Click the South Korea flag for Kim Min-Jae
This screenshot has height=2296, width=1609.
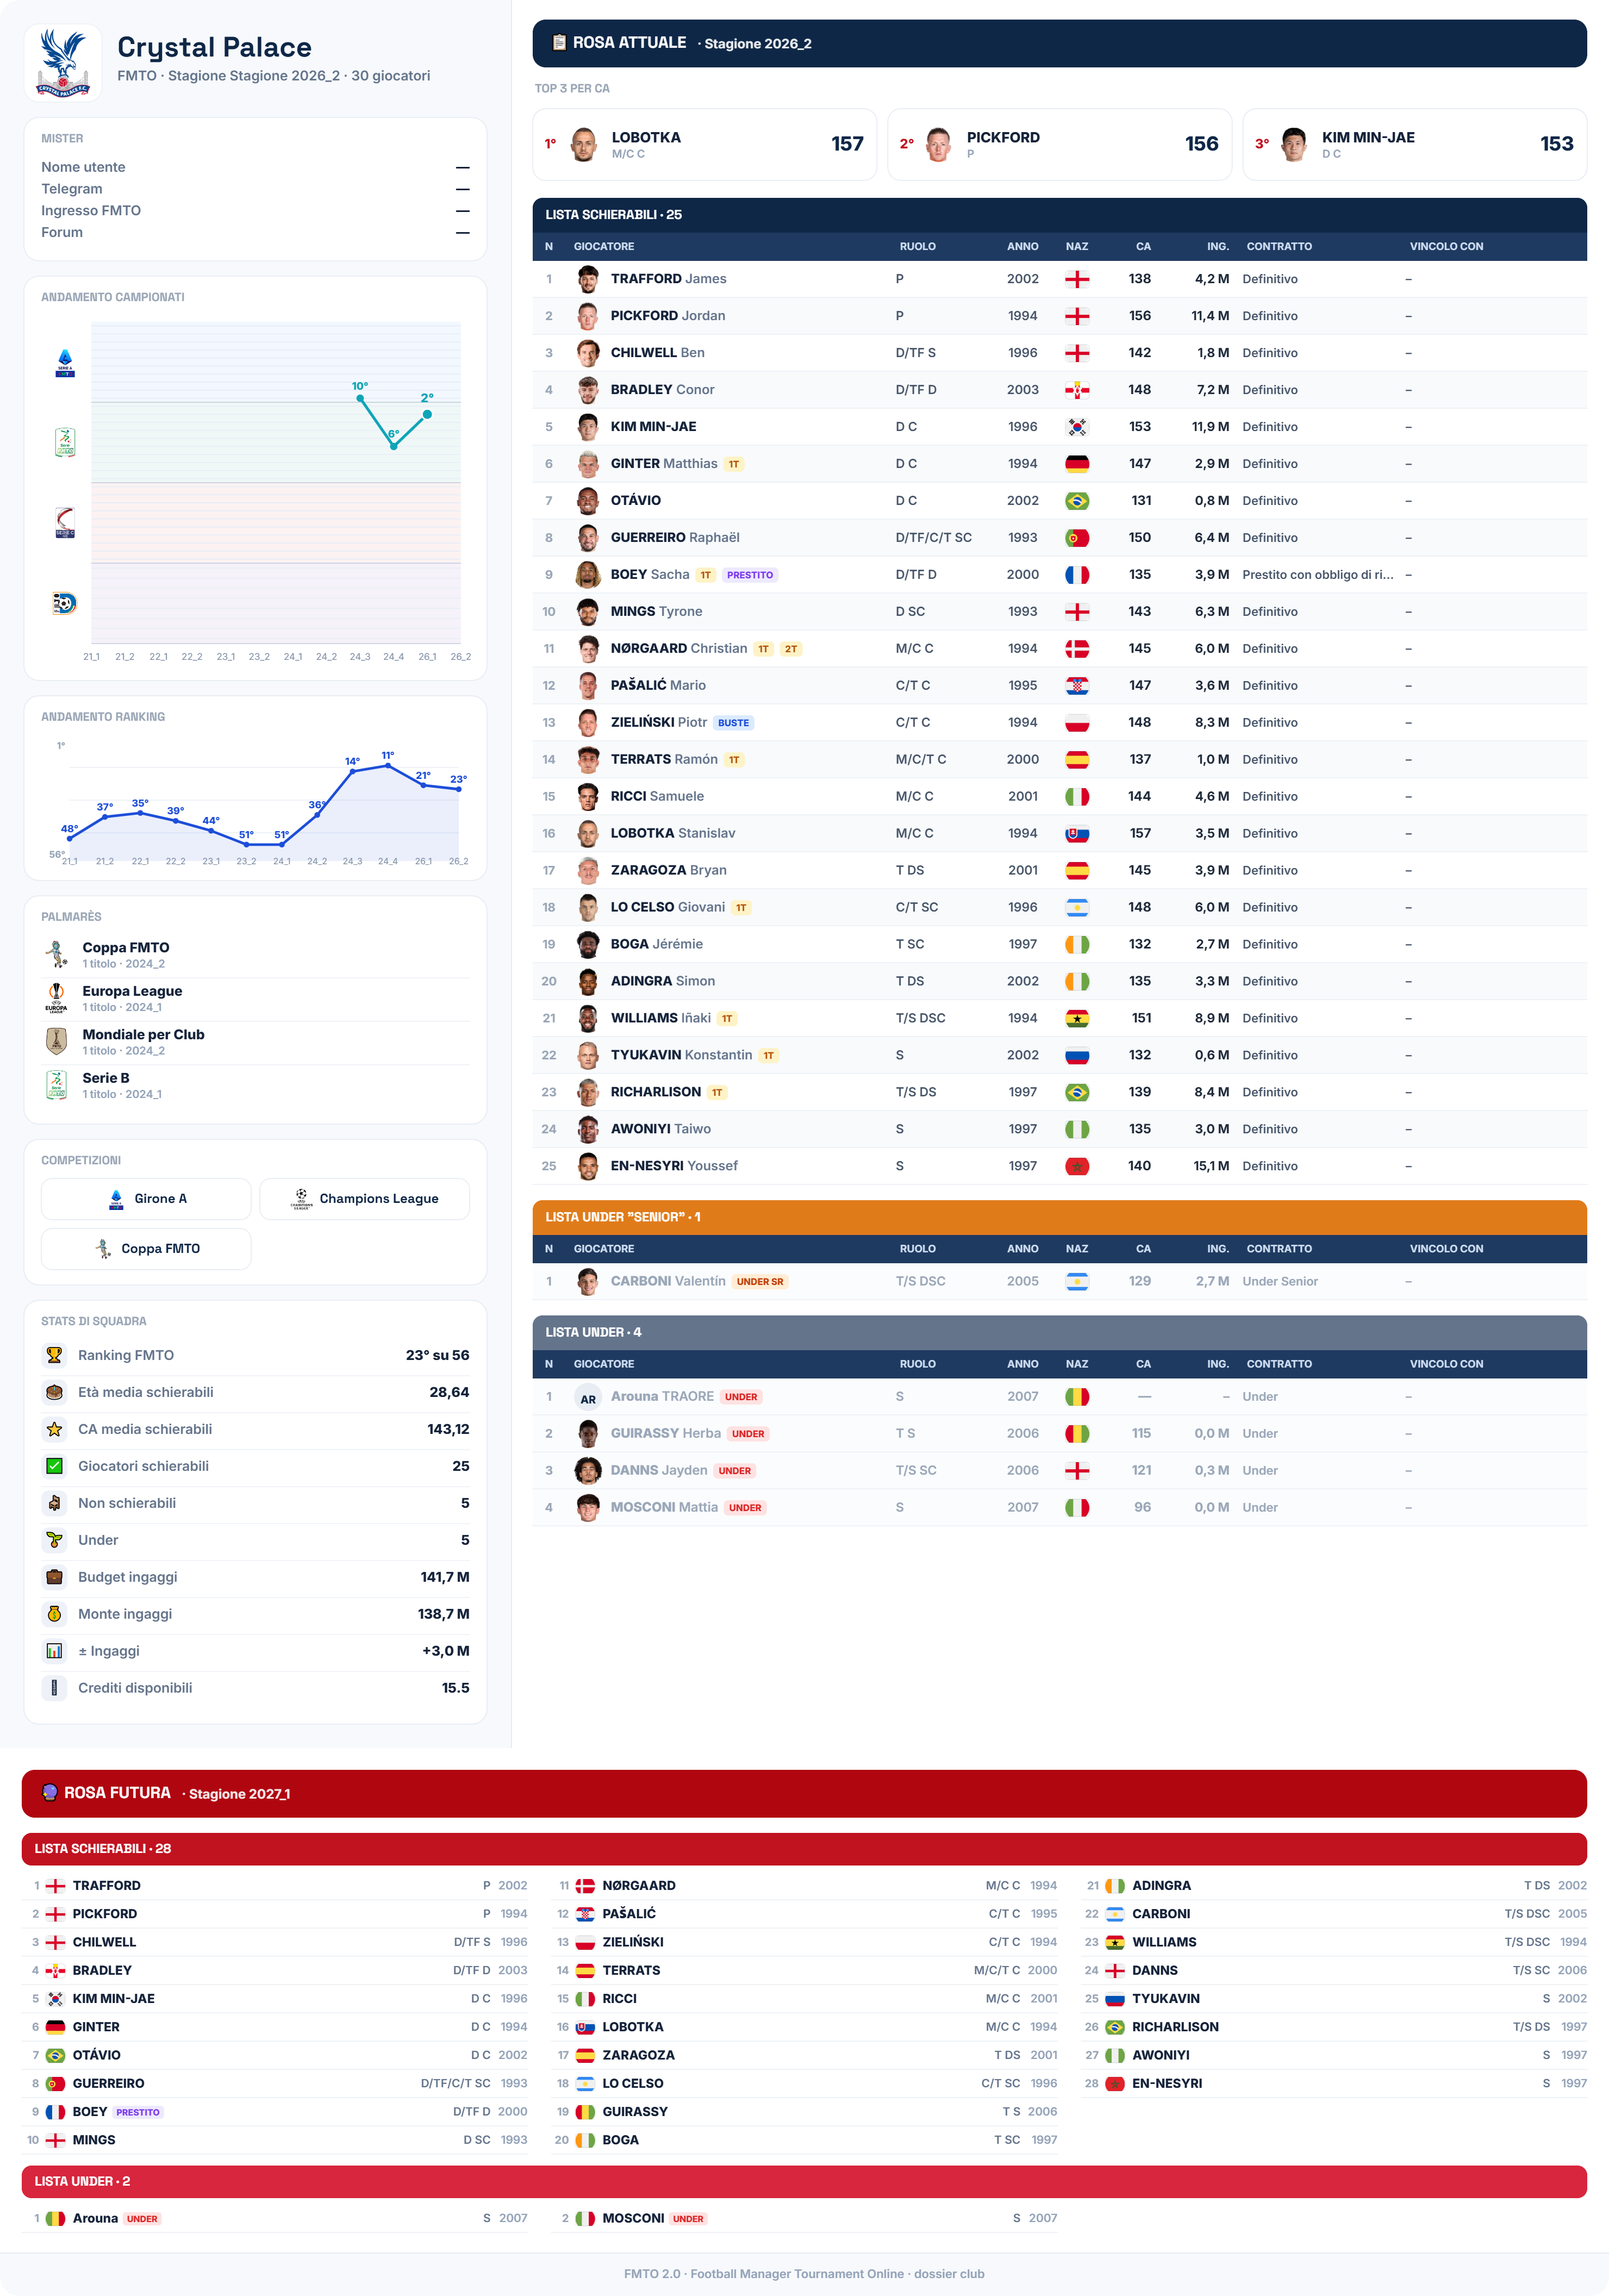[1077, 427]
